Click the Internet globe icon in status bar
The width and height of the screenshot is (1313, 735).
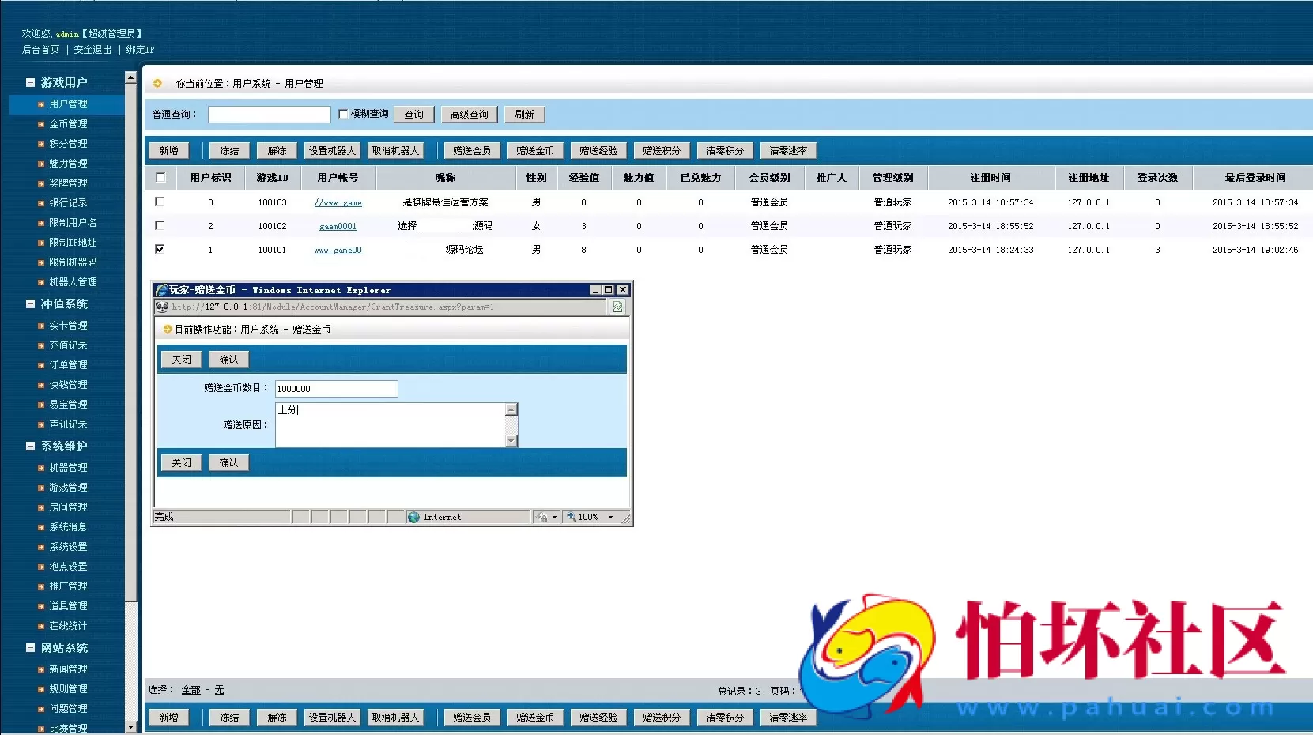[413, 517]
